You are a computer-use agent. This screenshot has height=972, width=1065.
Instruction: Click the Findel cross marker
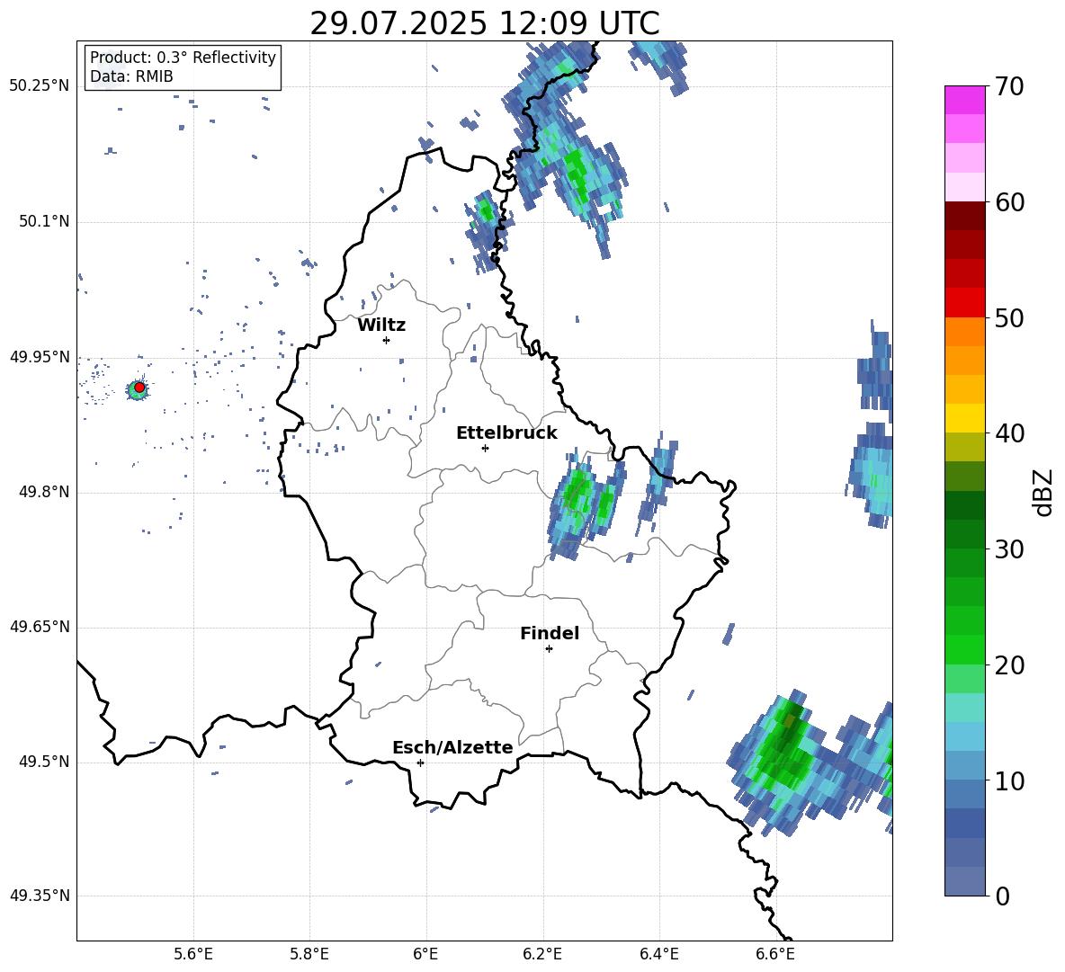[x=549, y=649]
